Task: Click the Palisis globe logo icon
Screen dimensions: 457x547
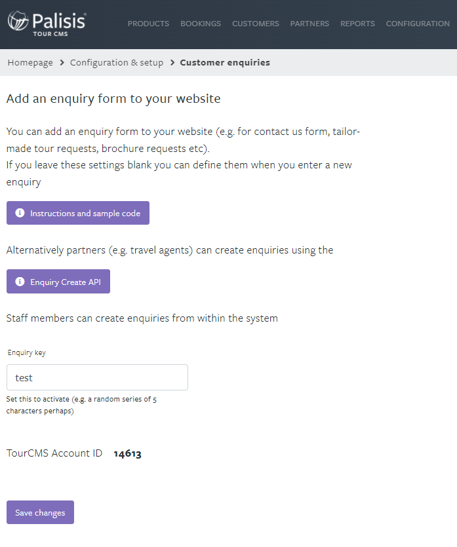Action: point(18,20)
